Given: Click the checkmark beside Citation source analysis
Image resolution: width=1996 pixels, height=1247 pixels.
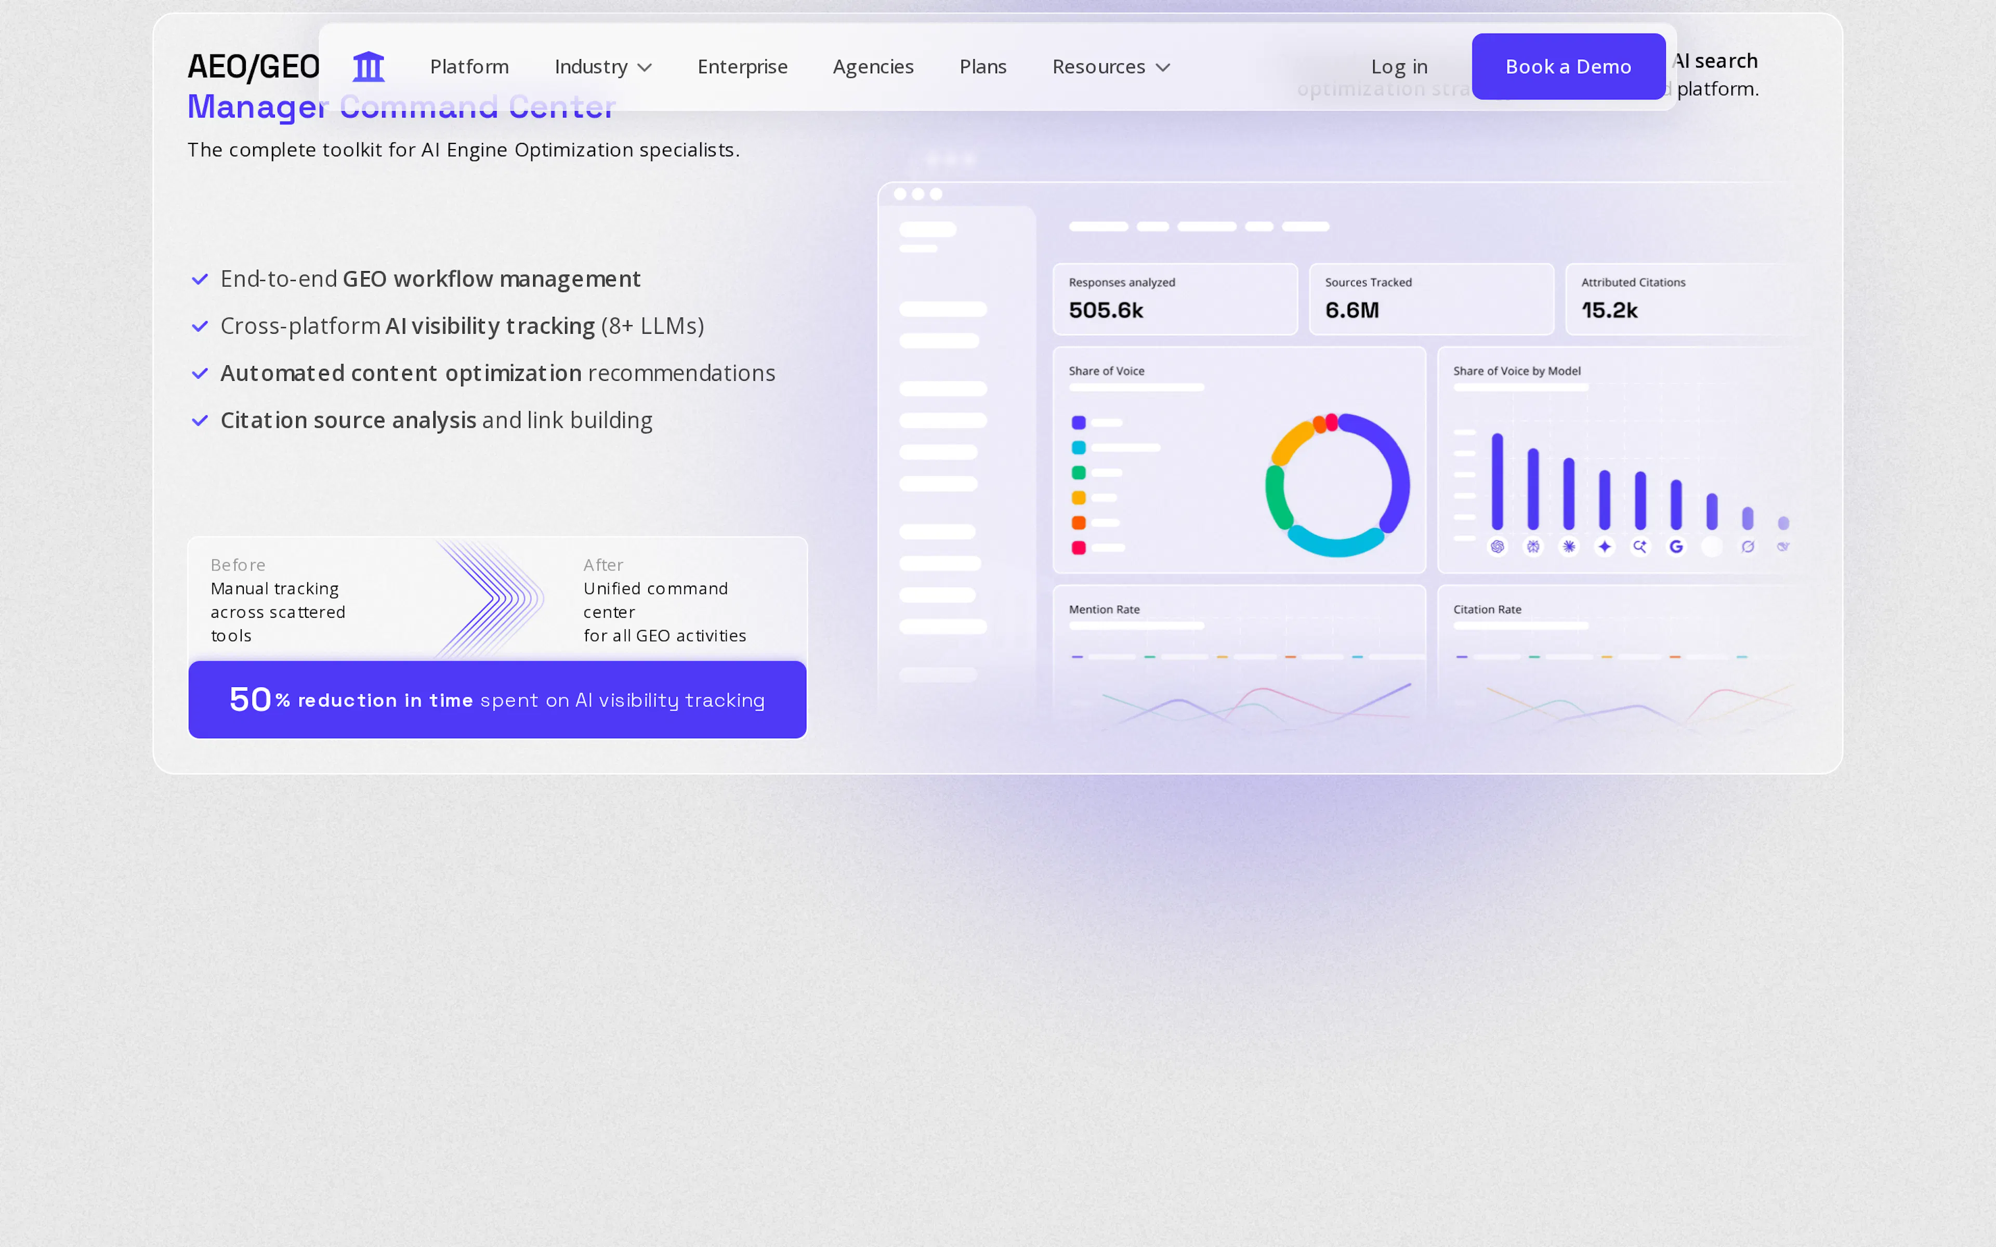Looking at the screenshot, I should tap(200, 421).
